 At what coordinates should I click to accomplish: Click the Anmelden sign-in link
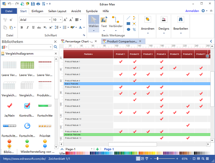[192, 11]
